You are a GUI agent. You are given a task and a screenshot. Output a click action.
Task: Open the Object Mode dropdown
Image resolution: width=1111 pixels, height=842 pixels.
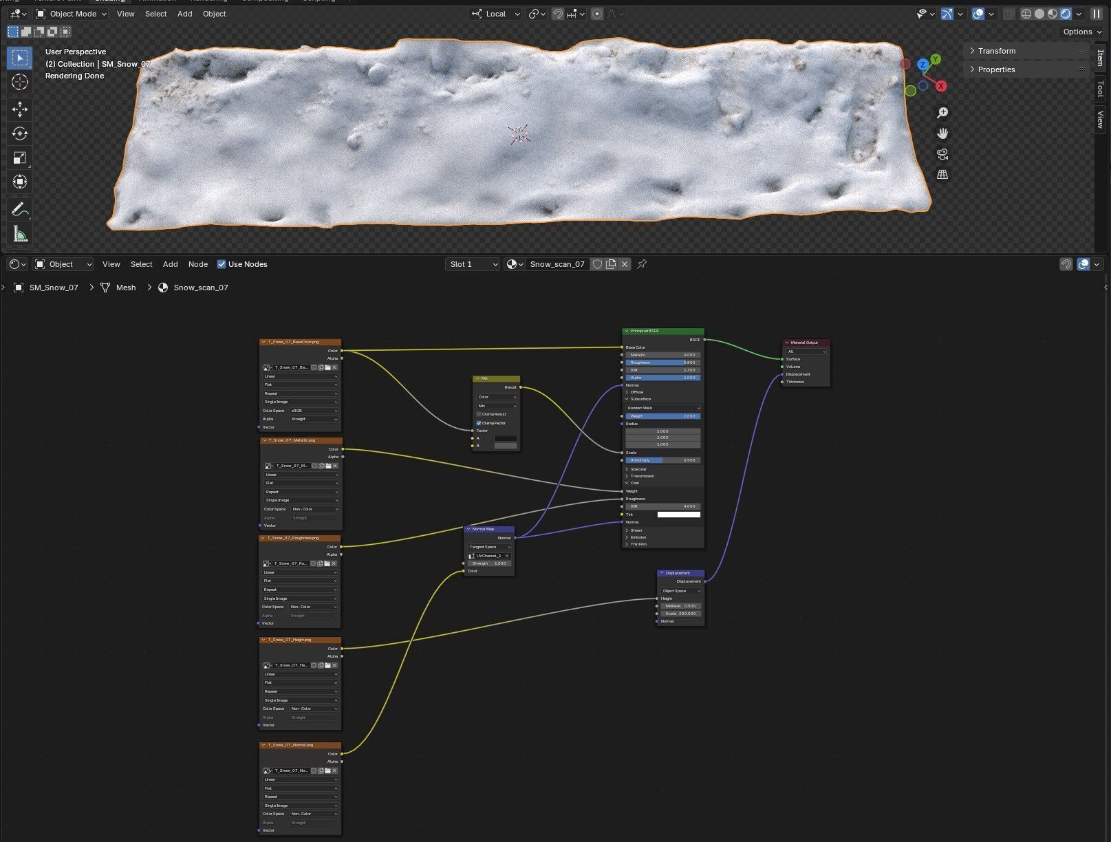point(71,14)
